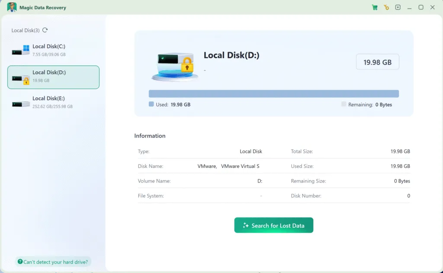Toggle the Remaining: 0 Bytes legend marker

point(343,104)
